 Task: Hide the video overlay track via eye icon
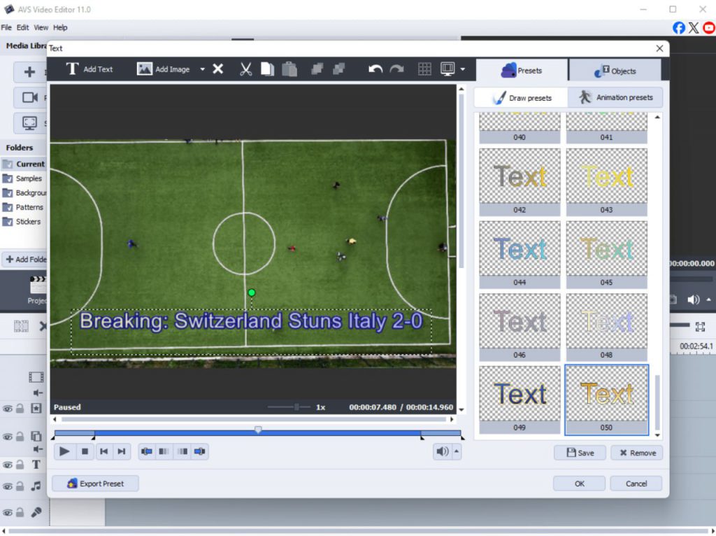7,436
